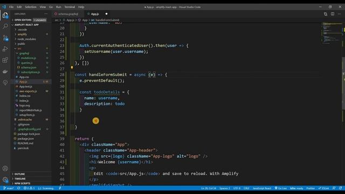Open queries.js in the file tree
345x194 pixels.
[x=26, y=63]
